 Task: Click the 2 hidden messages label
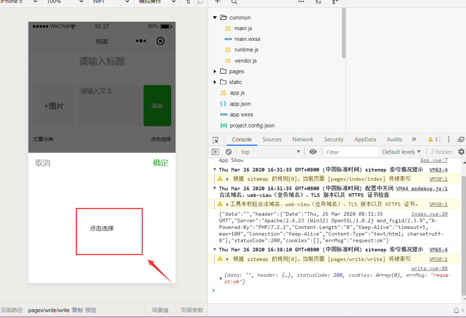[441, 152]
